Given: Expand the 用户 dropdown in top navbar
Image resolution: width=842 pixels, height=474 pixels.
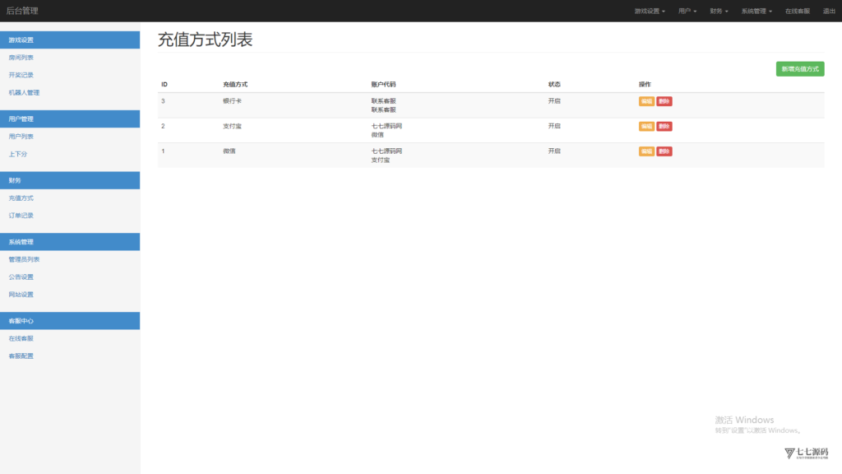Looking at the screenshot, I should coord(687,12).
